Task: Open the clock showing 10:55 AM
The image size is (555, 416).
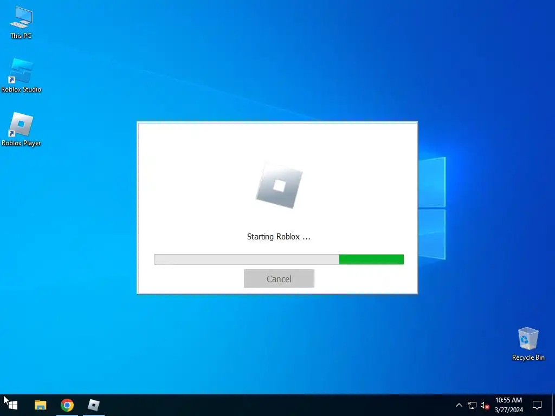Action: 508,405
